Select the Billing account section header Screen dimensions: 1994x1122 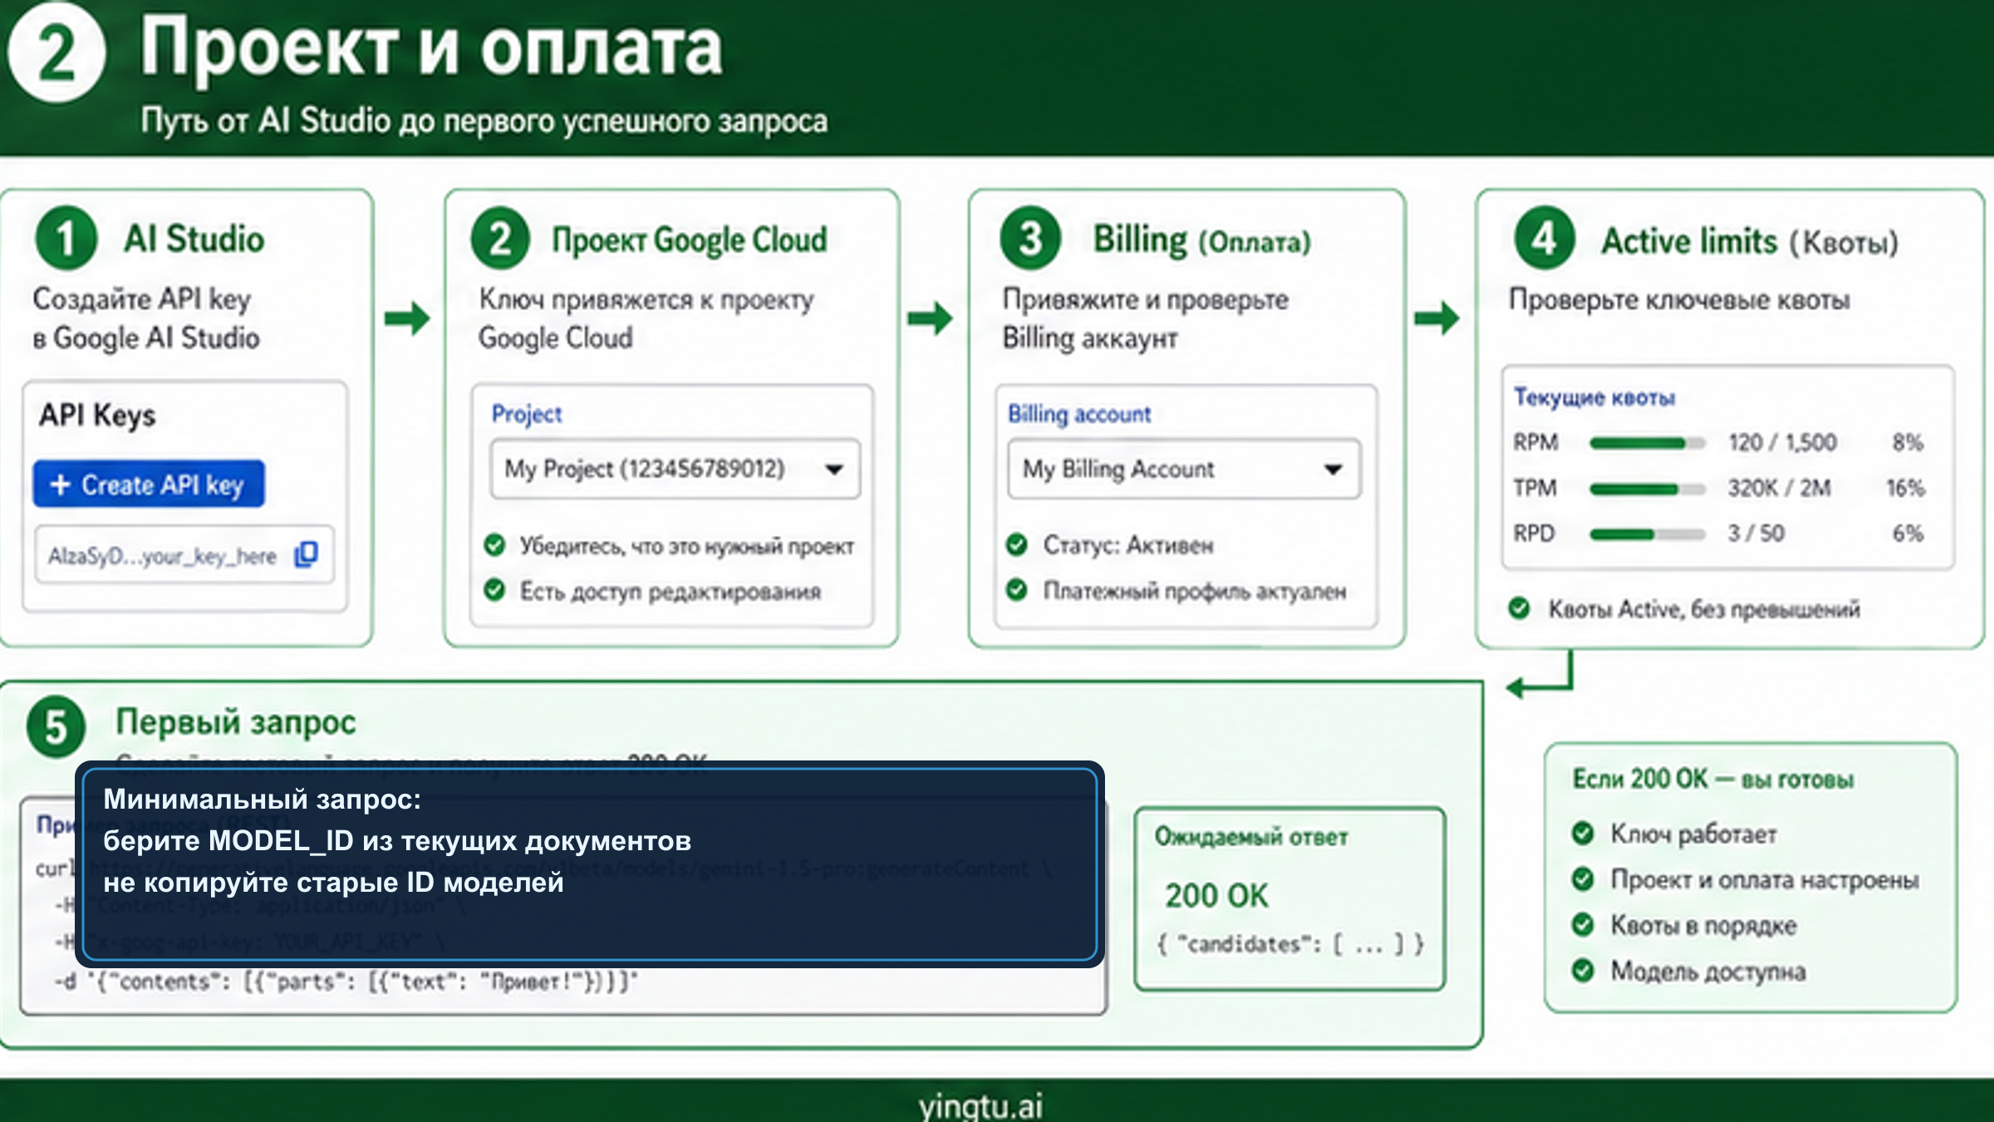(x=1078, y=414)
